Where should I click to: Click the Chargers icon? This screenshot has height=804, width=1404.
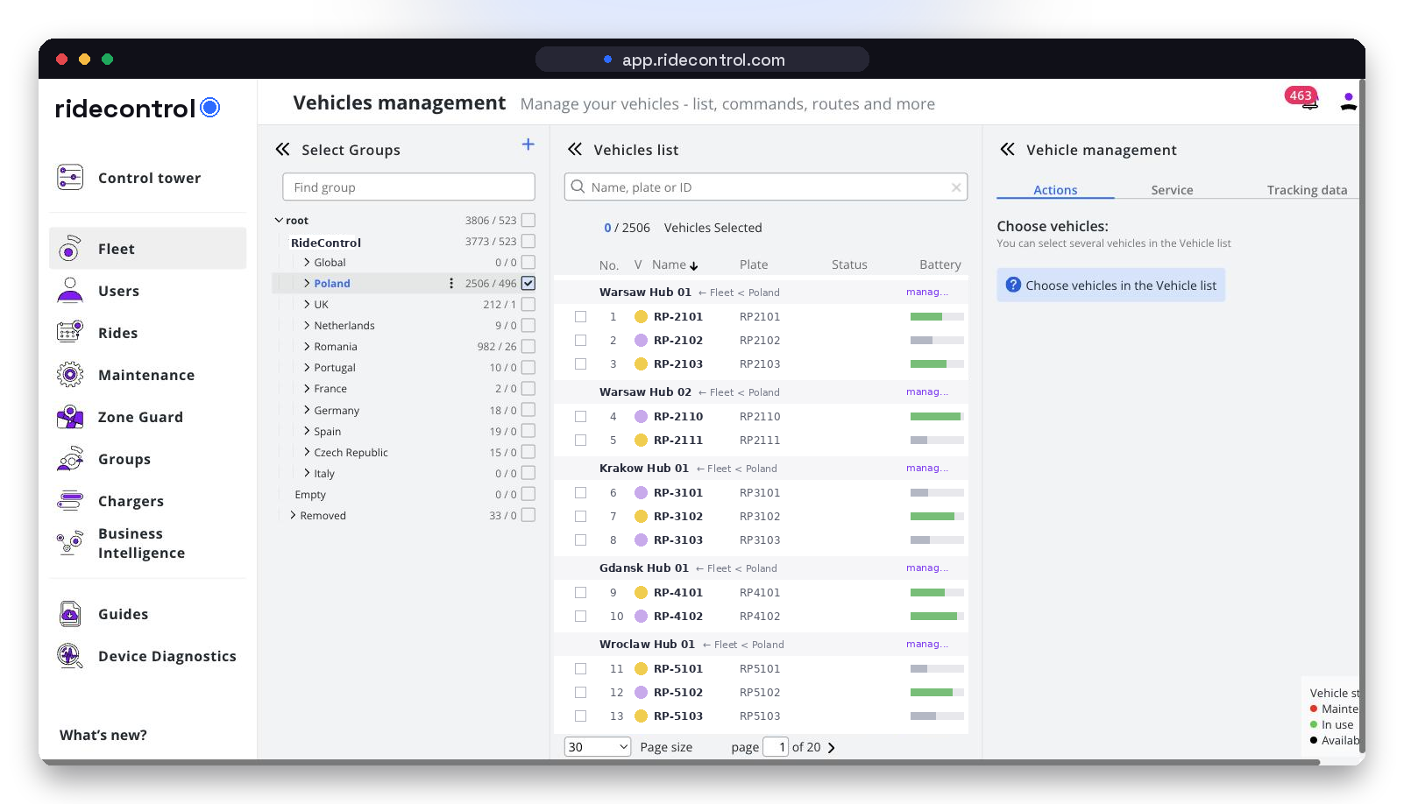pos(70,501)
